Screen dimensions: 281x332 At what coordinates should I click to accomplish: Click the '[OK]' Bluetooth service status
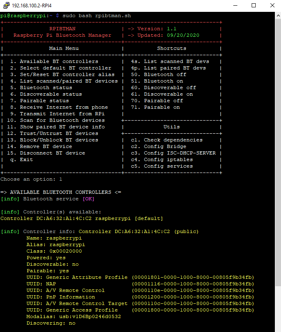89,199
